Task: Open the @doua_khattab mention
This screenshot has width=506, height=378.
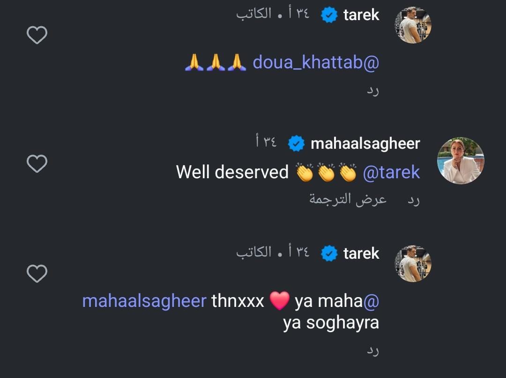Action: click(x=316, y=62)
